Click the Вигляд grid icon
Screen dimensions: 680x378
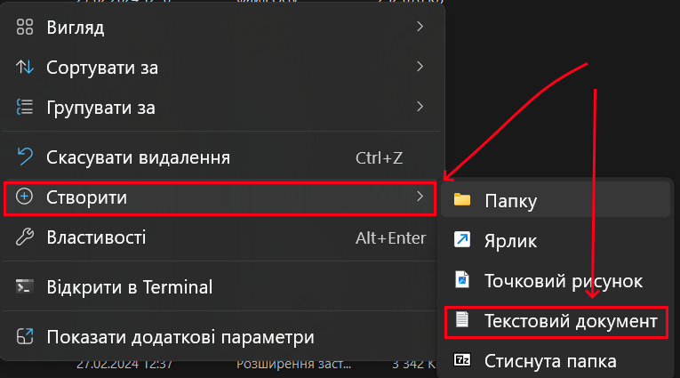26,28
